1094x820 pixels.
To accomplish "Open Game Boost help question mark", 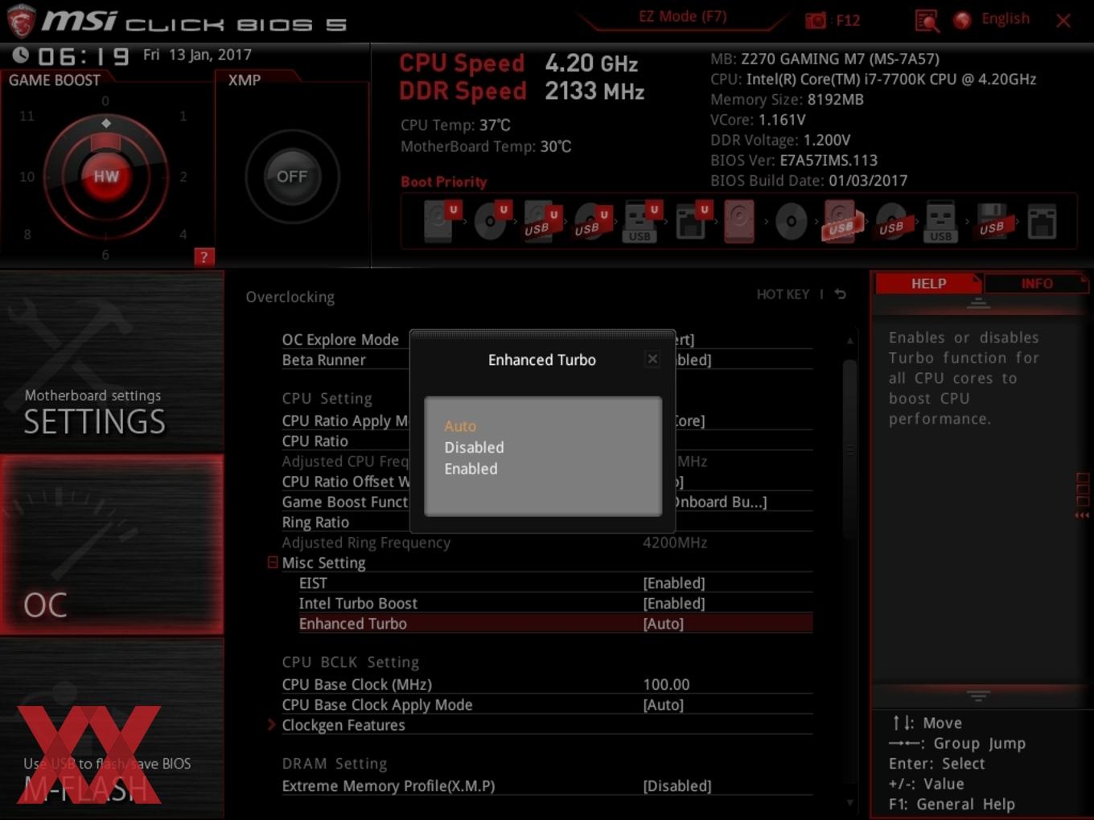I will pyautogui.click(x=204, y=256).
